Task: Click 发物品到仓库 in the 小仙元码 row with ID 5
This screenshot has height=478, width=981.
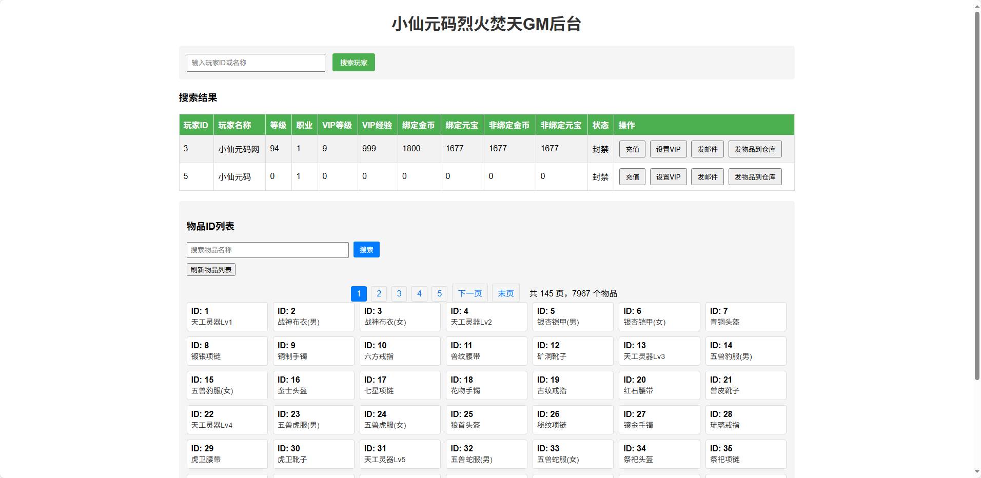Action: 755,177
